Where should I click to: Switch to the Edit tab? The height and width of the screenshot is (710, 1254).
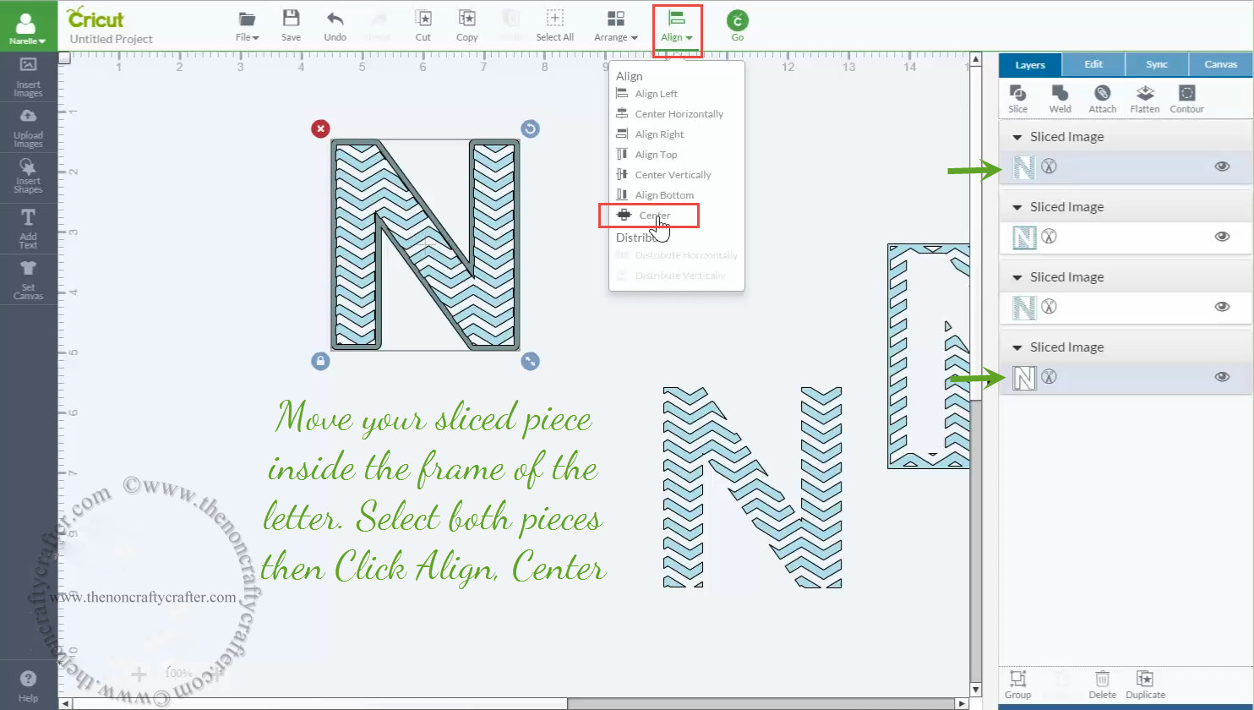1093,64
